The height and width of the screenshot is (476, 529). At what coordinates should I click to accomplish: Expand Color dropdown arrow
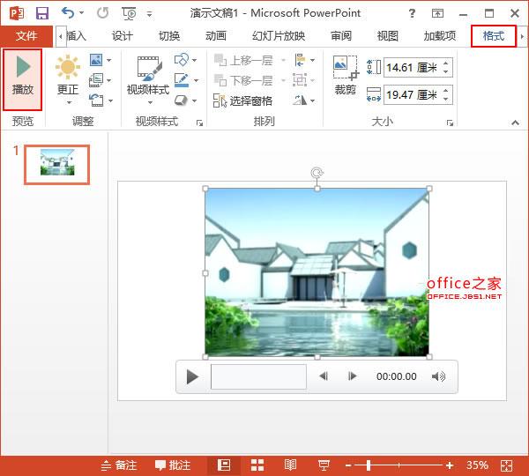[109, 61]
